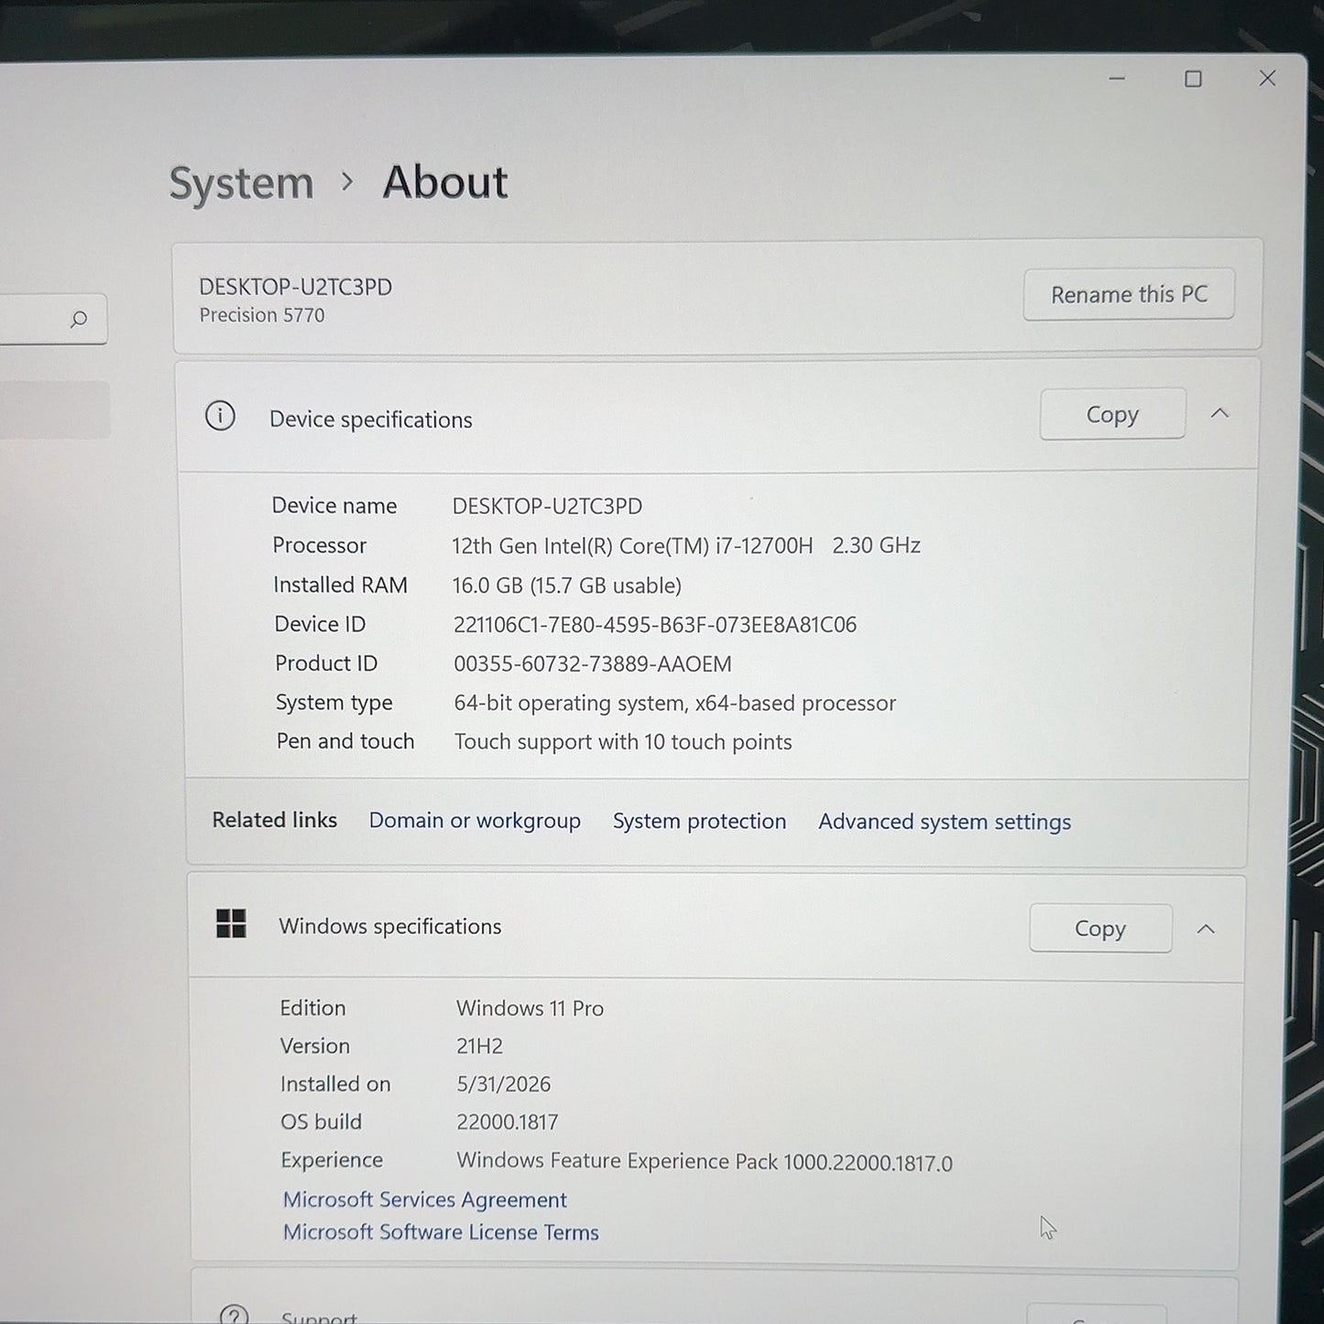Click the Device ID value
This screenshot has height=1324, width=1324.
pyautogui.click(x=655, y=625)
